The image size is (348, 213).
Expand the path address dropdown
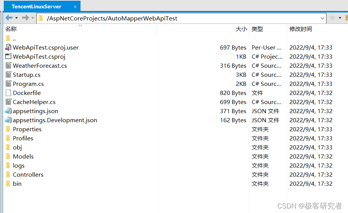(x=322, y=18)
